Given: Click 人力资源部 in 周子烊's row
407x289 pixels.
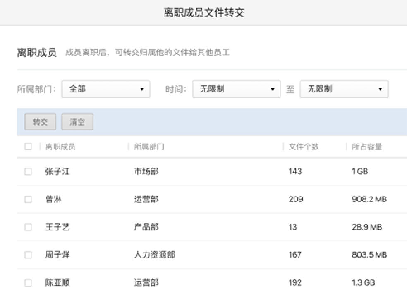Looking at the screenshot, I should pos(154,255).
